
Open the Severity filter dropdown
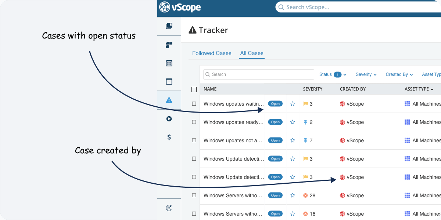click(x=366, y=74)
